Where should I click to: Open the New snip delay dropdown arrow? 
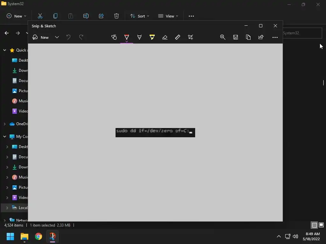click(x=57, y=37)
